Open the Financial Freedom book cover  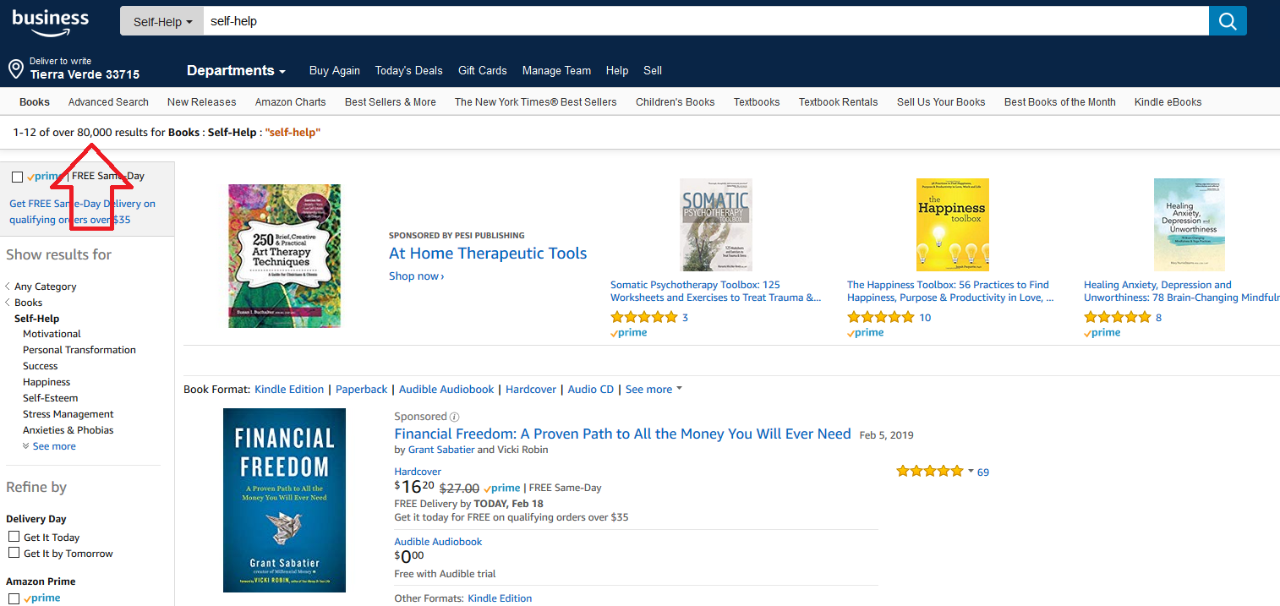pos(284,500)
